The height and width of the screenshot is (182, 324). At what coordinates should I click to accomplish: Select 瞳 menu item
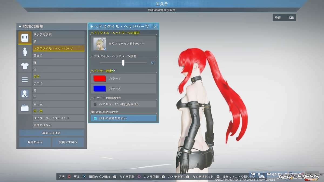[59, 62]
